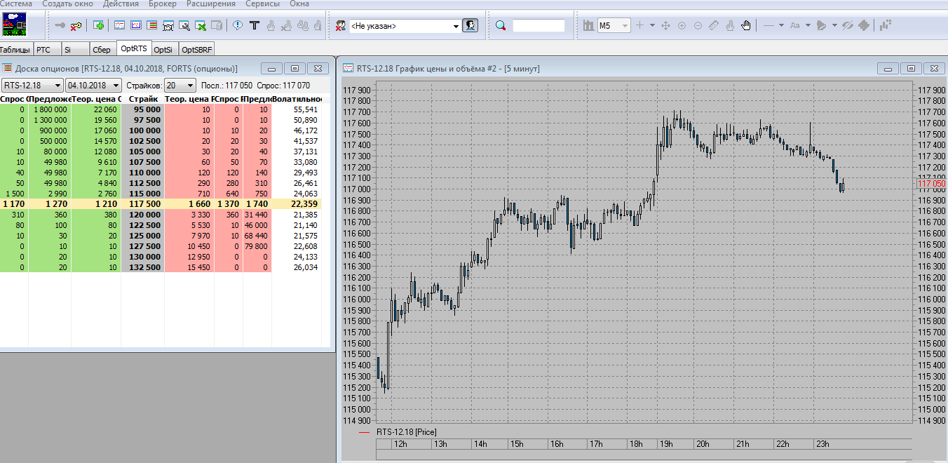Image resolution: width=948 pixels, height=463 pixels.
Task: Switch to the Сбер tab
Action: pyautogui.click(x=102, y=49)
